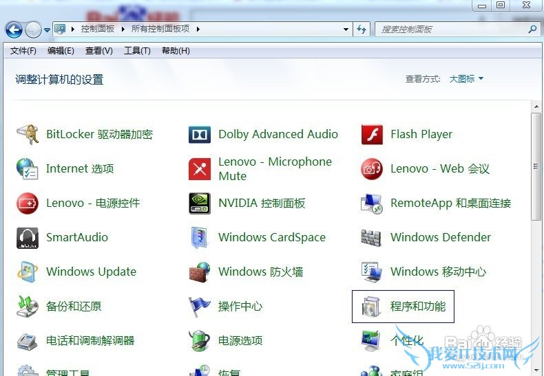Open the Windows 防火墙 text link
The width and height of the screenshot is (544, 376).
pos(260,272)
